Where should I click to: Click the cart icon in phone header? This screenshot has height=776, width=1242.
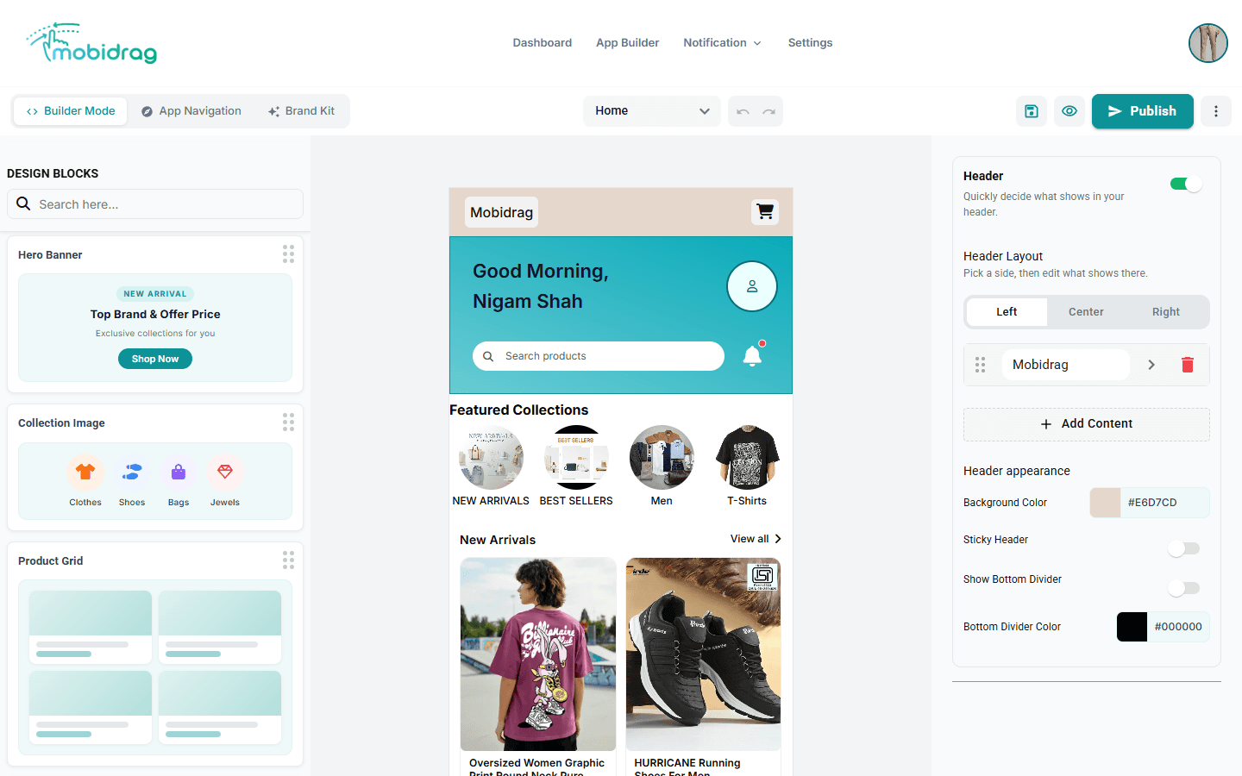(x=765, y=211)
